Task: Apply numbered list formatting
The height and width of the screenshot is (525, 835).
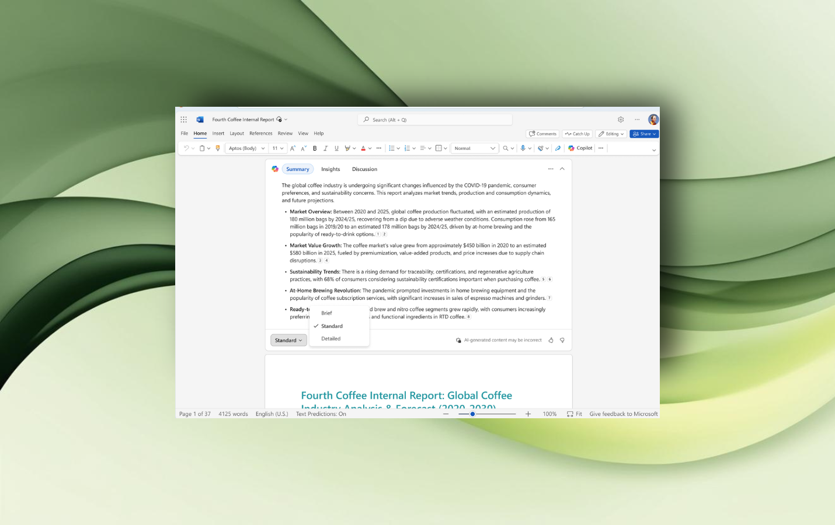Action: pos(408,148)
